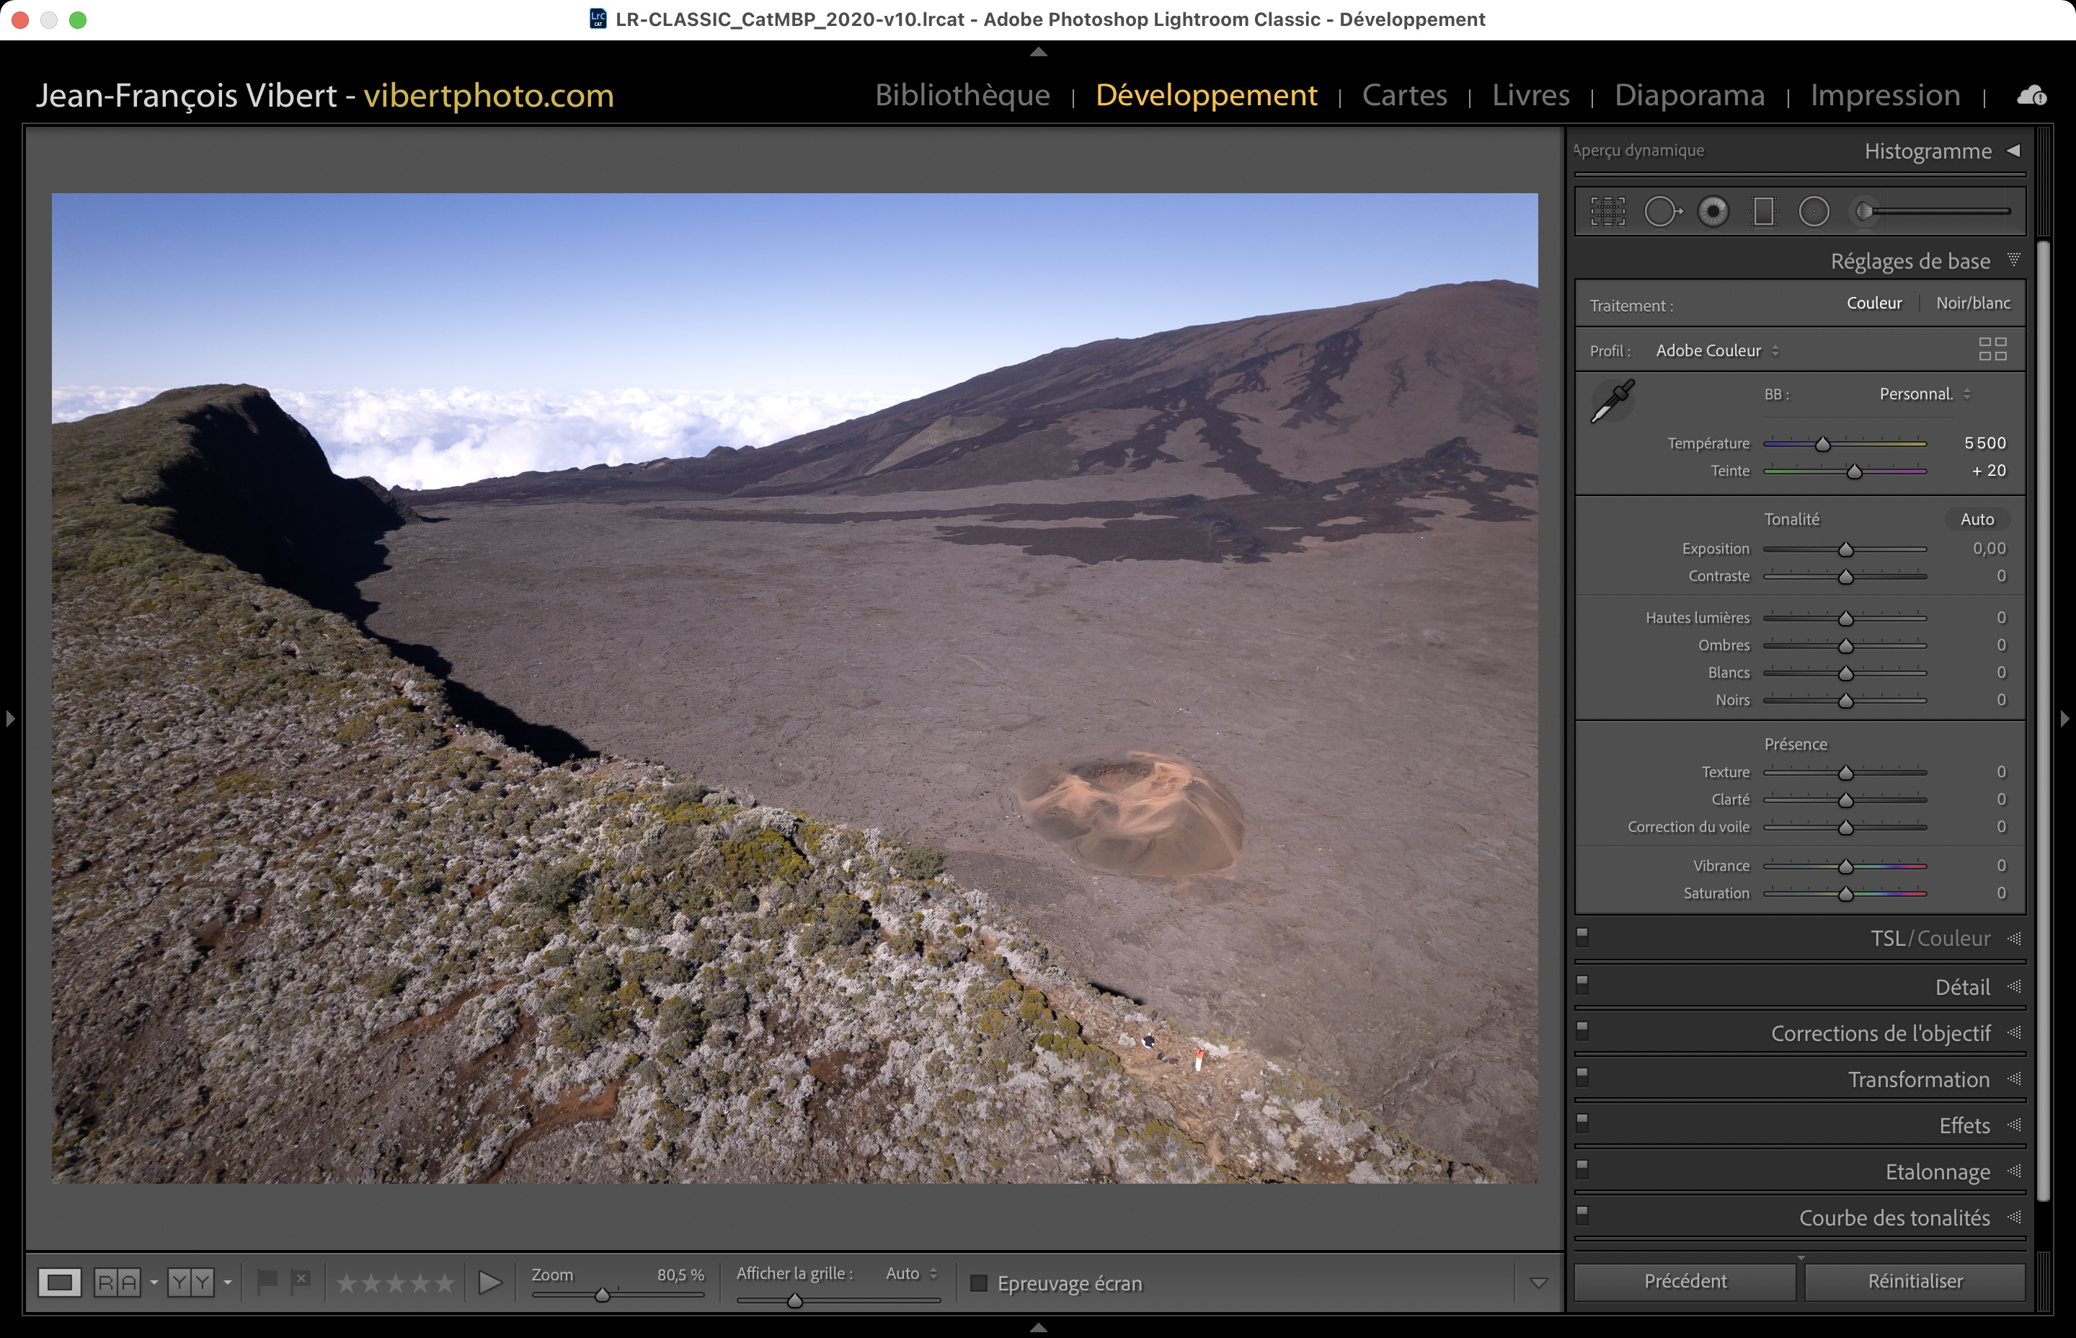
Task: Click the Exposition slider handle
Action: 1846,550
